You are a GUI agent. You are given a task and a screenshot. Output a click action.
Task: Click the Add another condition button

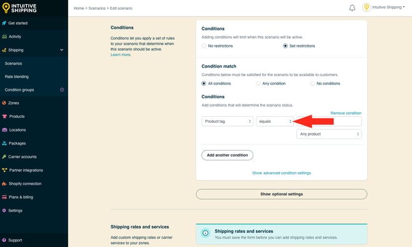(227, 155)
